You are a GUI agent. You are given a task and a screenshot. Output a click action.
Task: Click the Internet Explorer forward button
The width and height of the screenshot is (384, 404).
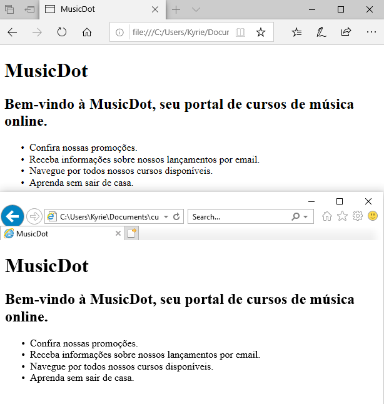[34, 216]
